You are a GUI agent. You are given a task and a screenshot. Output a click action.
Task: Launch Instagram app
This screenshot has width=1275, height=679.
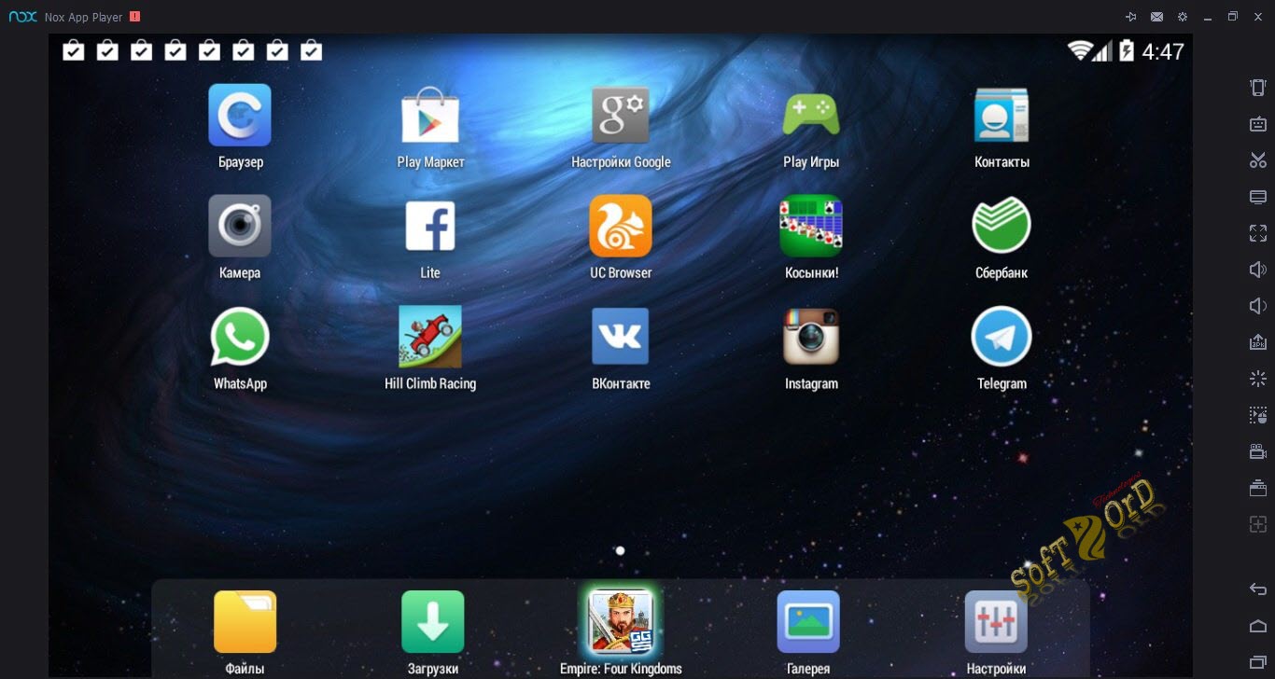(811, 337)
